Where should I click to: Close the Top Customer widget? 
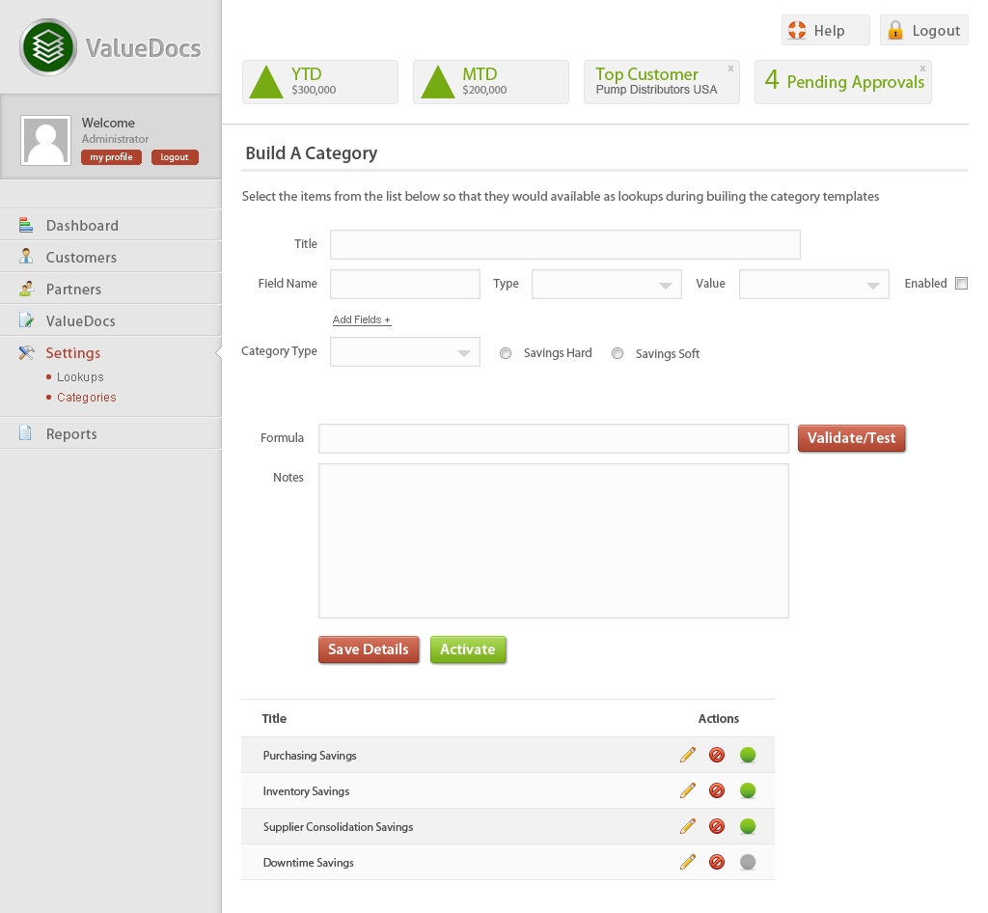(x=730, y=69)
